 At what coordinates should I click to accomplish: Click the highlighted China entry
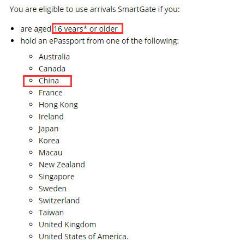(49, 81)
